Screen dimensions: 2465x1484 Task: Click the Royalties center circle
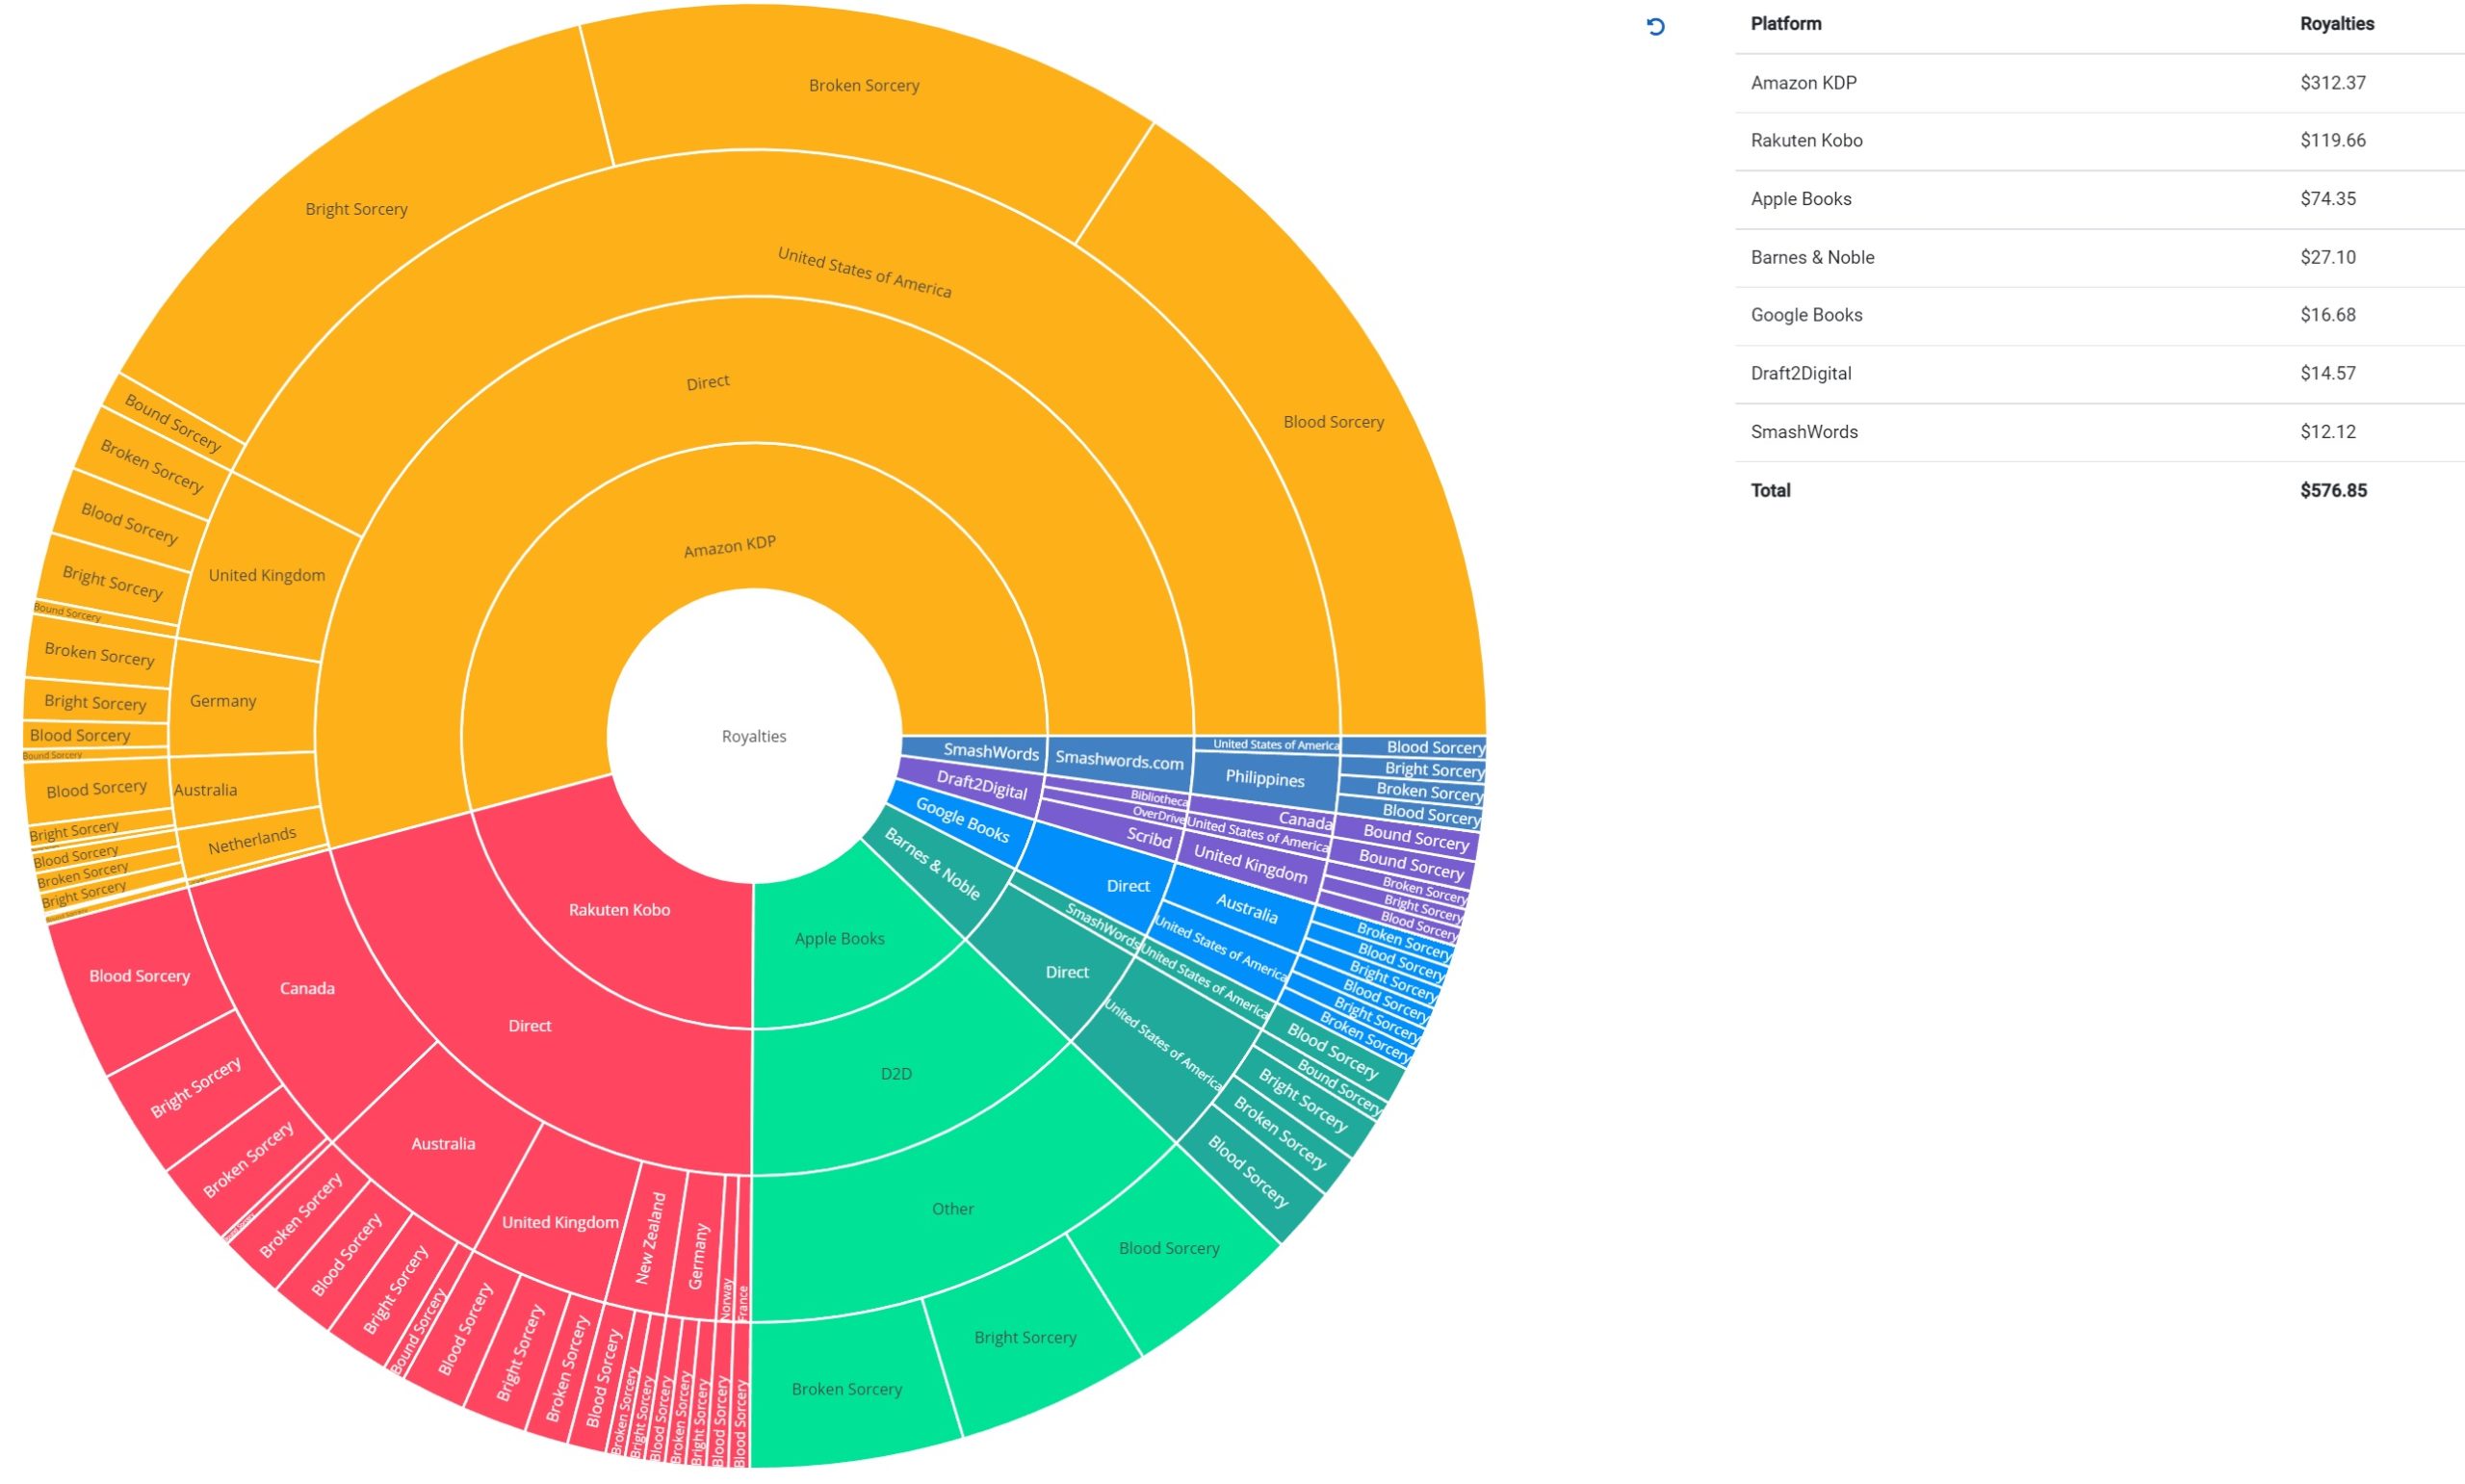point(754,737)
